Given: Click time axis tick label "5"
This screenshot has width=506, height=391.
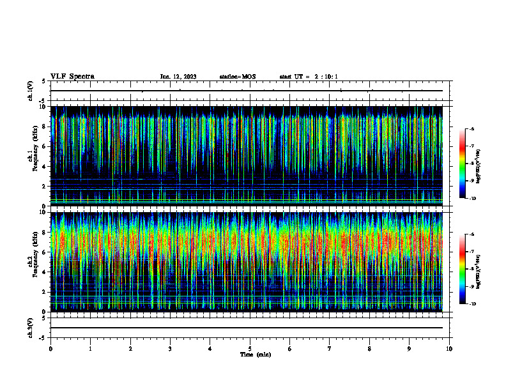Looking at the screenshot, I should click(x=250, y=349).
